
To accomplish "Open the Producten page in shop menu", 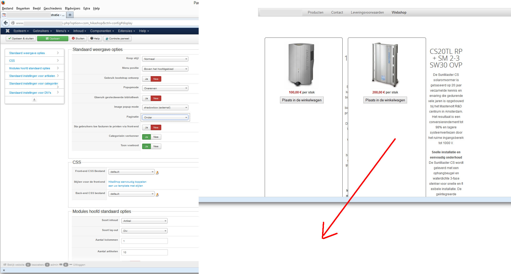I will pyautogui.click(x=315, y=12).
